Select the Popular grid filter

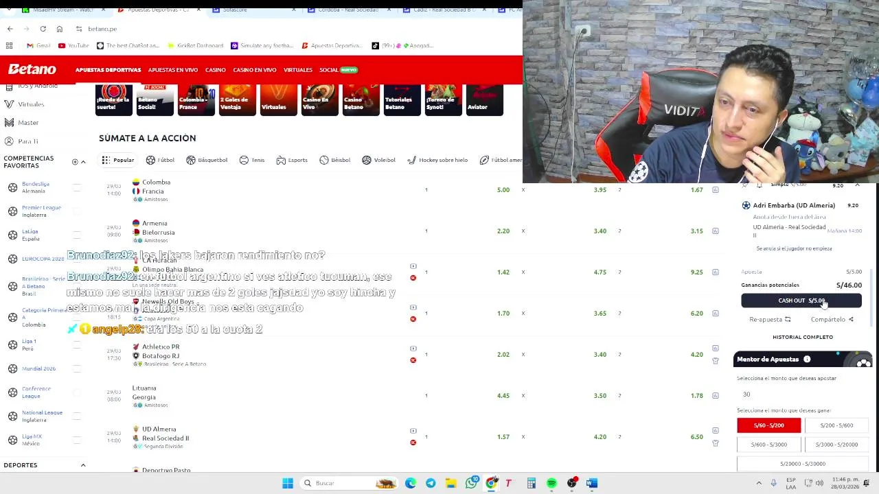117,160
